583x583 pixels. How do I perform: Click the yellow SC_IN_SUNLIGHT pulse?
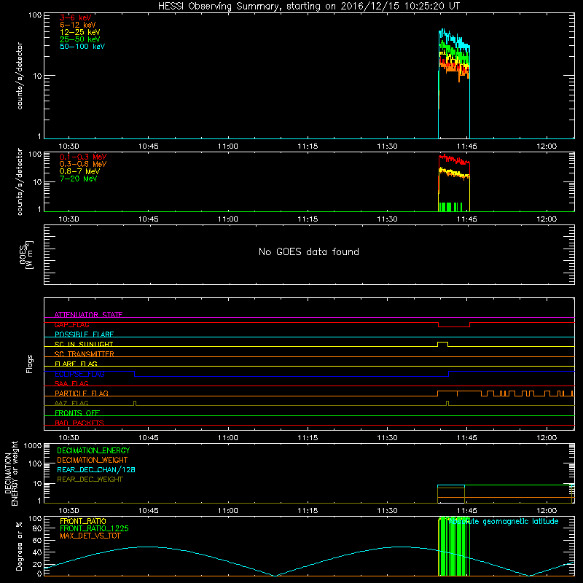click(x=442, y=343)
